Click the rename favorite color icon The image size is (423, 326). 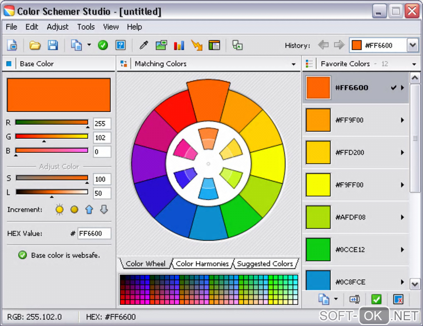tap(355, 299)
